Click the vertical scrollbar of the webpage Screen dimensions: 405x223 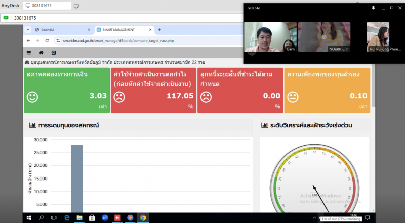point(374,85)
